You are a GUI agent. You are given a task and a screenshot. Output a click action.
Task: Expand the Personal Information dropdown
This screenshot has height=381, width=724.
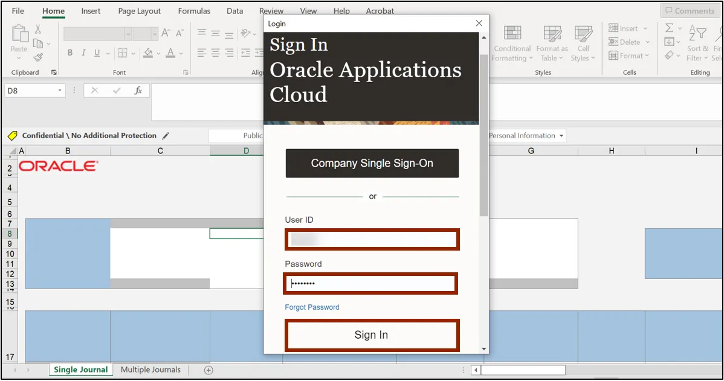pos(561,136)
